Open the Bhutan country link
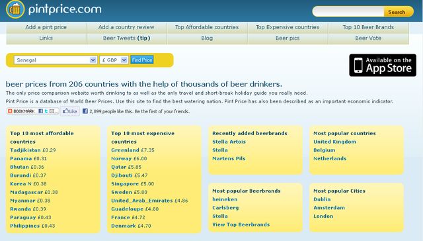423x241 pixels. [19, 167]
